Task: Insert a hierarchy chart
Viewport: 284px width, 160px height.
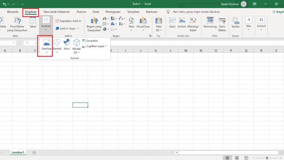Action: [114, 19]
